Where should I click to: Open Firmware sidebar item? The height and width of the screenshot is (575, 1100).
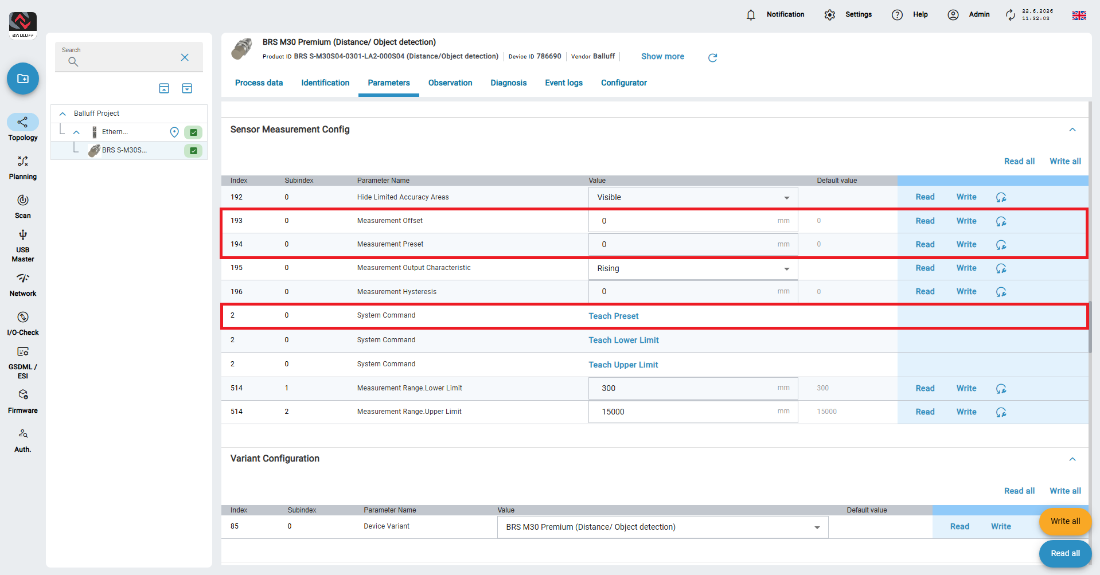click(x=23, y=401)
